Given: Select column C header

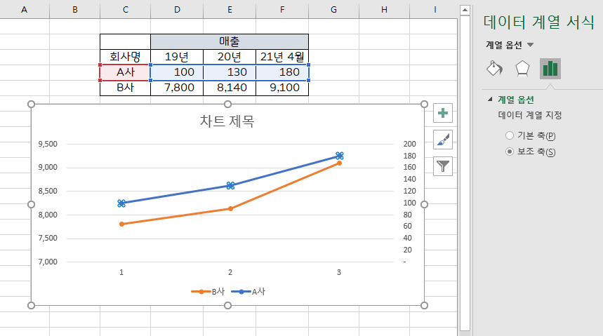Looking at the screenshot, I should (126, 10).
